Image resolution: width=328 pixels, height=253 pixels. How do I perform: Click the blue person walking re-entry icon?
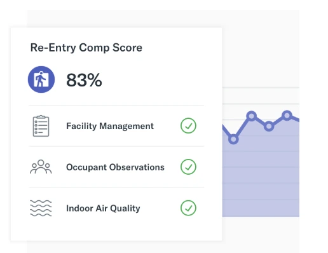[41, 79]
